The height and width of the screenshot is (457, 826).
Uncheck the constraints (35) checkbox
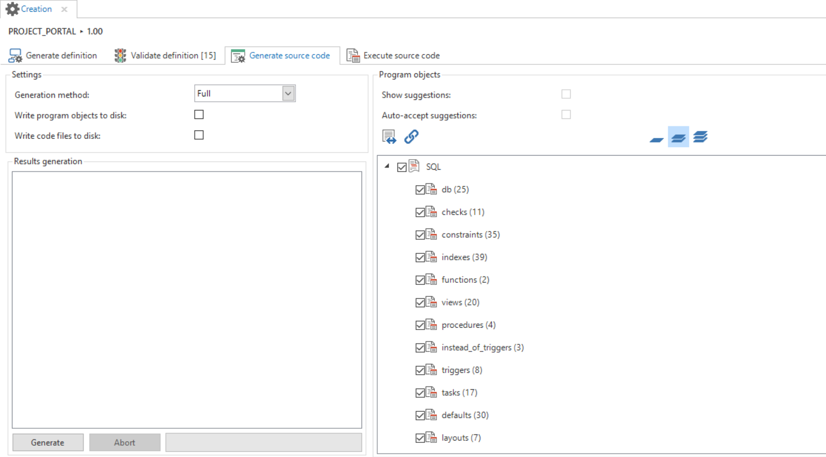click(x=419, y=235)
